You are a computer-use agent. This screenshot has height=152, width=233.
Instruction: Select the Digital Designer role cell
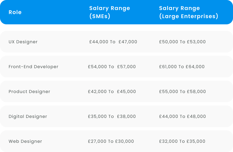(28, 116)
